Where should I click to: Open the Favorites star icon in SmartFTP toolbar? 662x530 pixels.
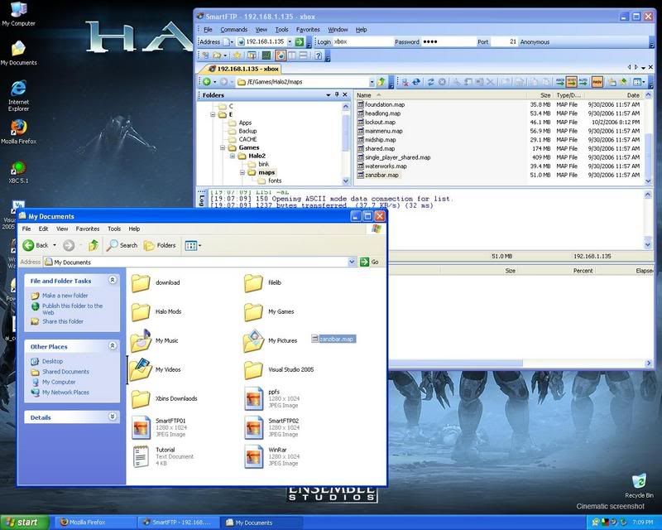[x=237, y=55]
